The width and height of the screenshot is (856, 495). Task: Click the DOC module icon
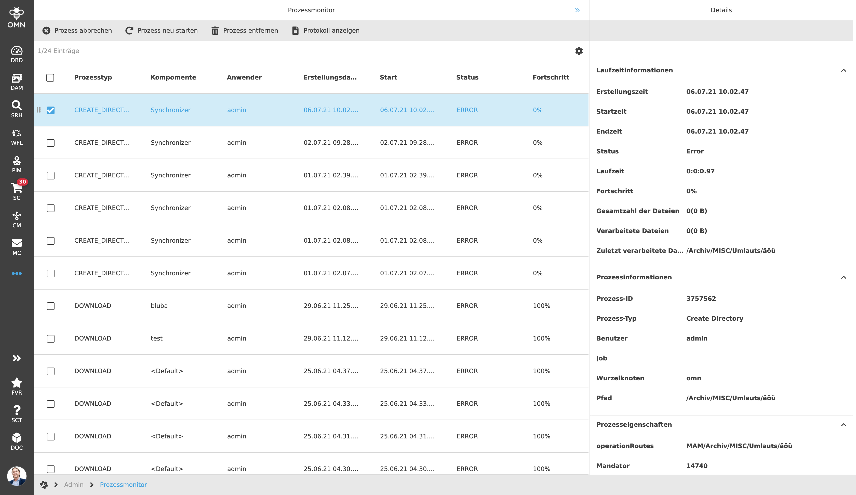tap(16, 438)
